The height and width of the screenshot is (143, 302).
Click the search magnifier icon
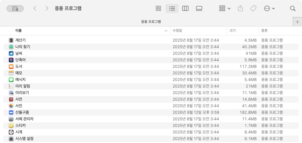click(x=292, y=9)
